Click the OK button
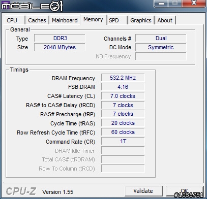Screen dimensions: 207x199 [185, 191]
